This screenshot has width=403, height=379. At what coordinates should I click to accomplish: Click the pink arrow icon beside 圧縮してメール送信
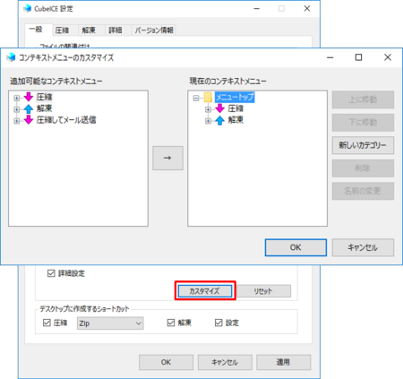[x=29, y=120]
